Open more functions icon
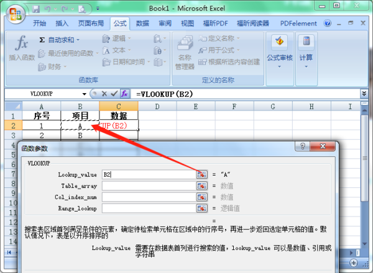373x273 pixels. pos(160,62)
